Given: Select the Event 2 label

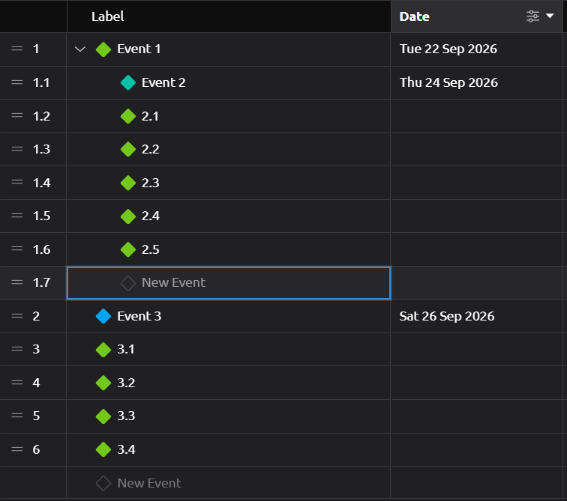Looking at the screenshot, I should [163, 82].
